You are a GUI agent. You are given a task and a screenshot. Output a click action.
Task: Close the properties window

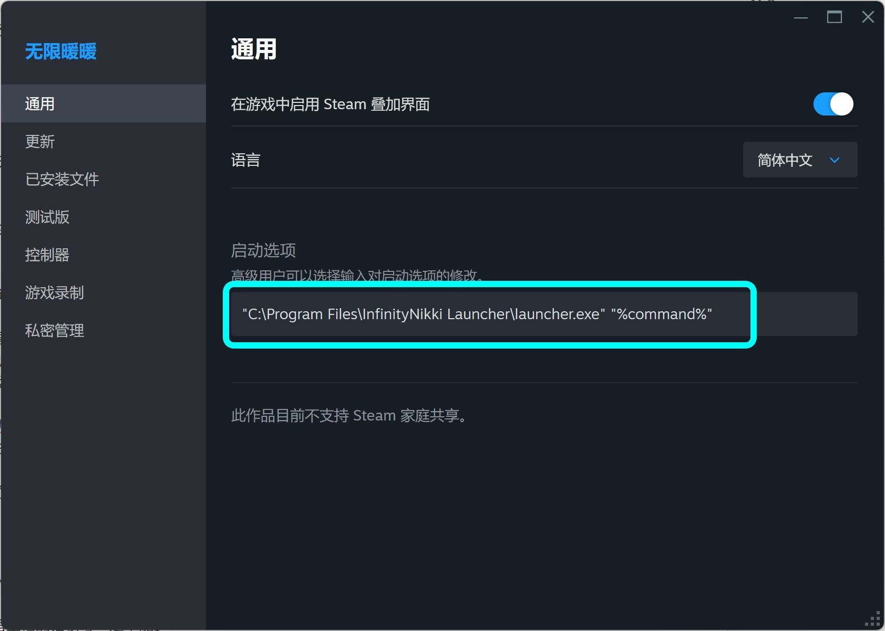click(868, 17)
